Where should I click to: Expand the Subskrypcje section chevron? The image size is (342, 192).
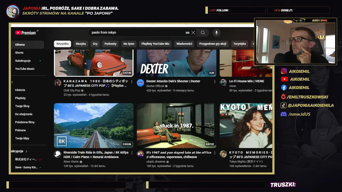tap(26, 151)
